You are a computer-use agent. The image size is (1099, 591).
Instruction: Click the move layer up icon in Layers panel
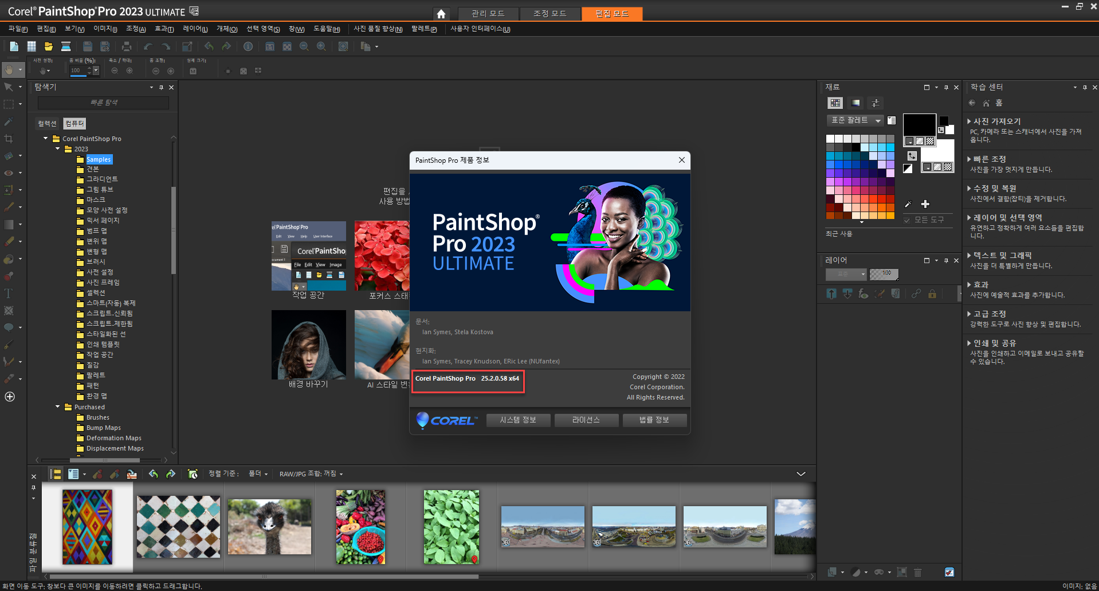coord(831,294)
